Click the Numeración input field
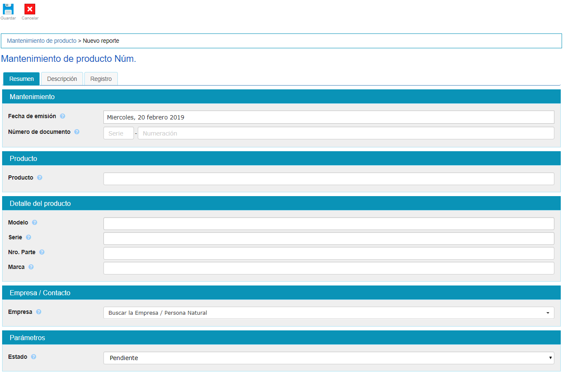The image size is (565, 374). point(345,133)
